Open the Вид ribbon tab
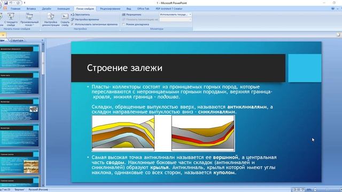Image resolution: width=342 pixels, height=192 pixels. click(129, 9)
